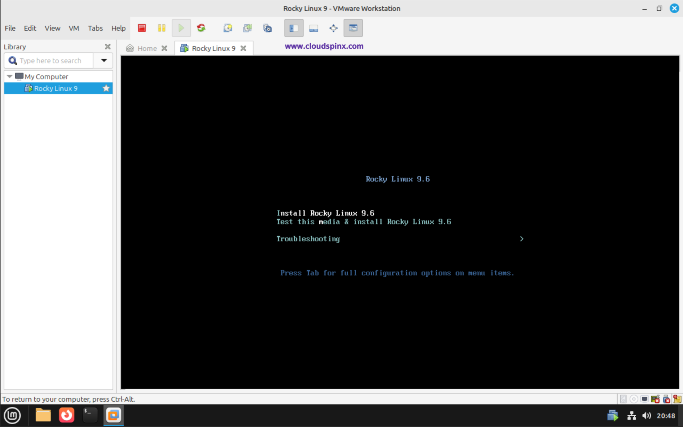Power off the virtual machine

[141, 28]
